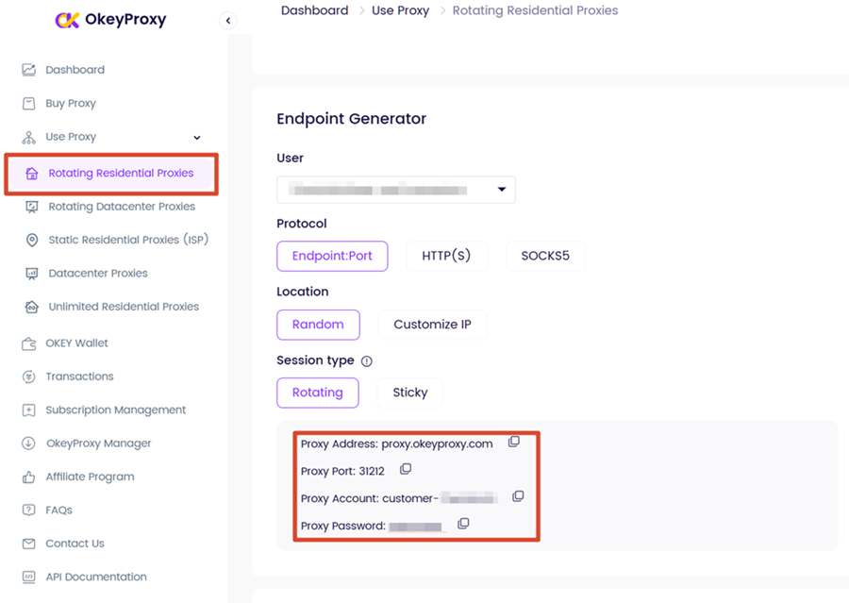Open Transactions page

[79, 377]
